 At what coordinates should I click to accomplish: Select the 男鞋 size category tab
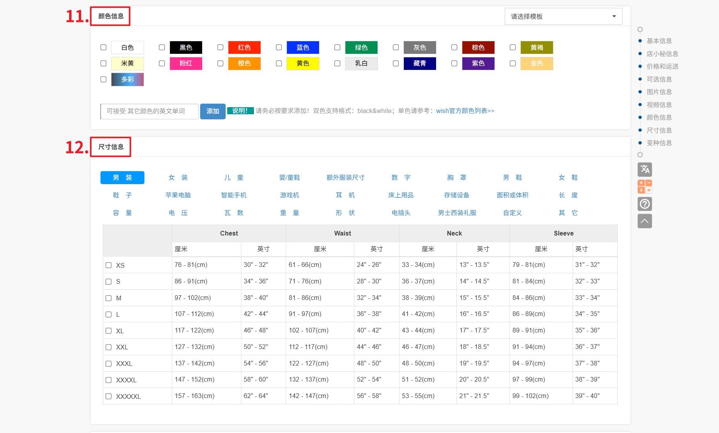(x=512, y=178)
